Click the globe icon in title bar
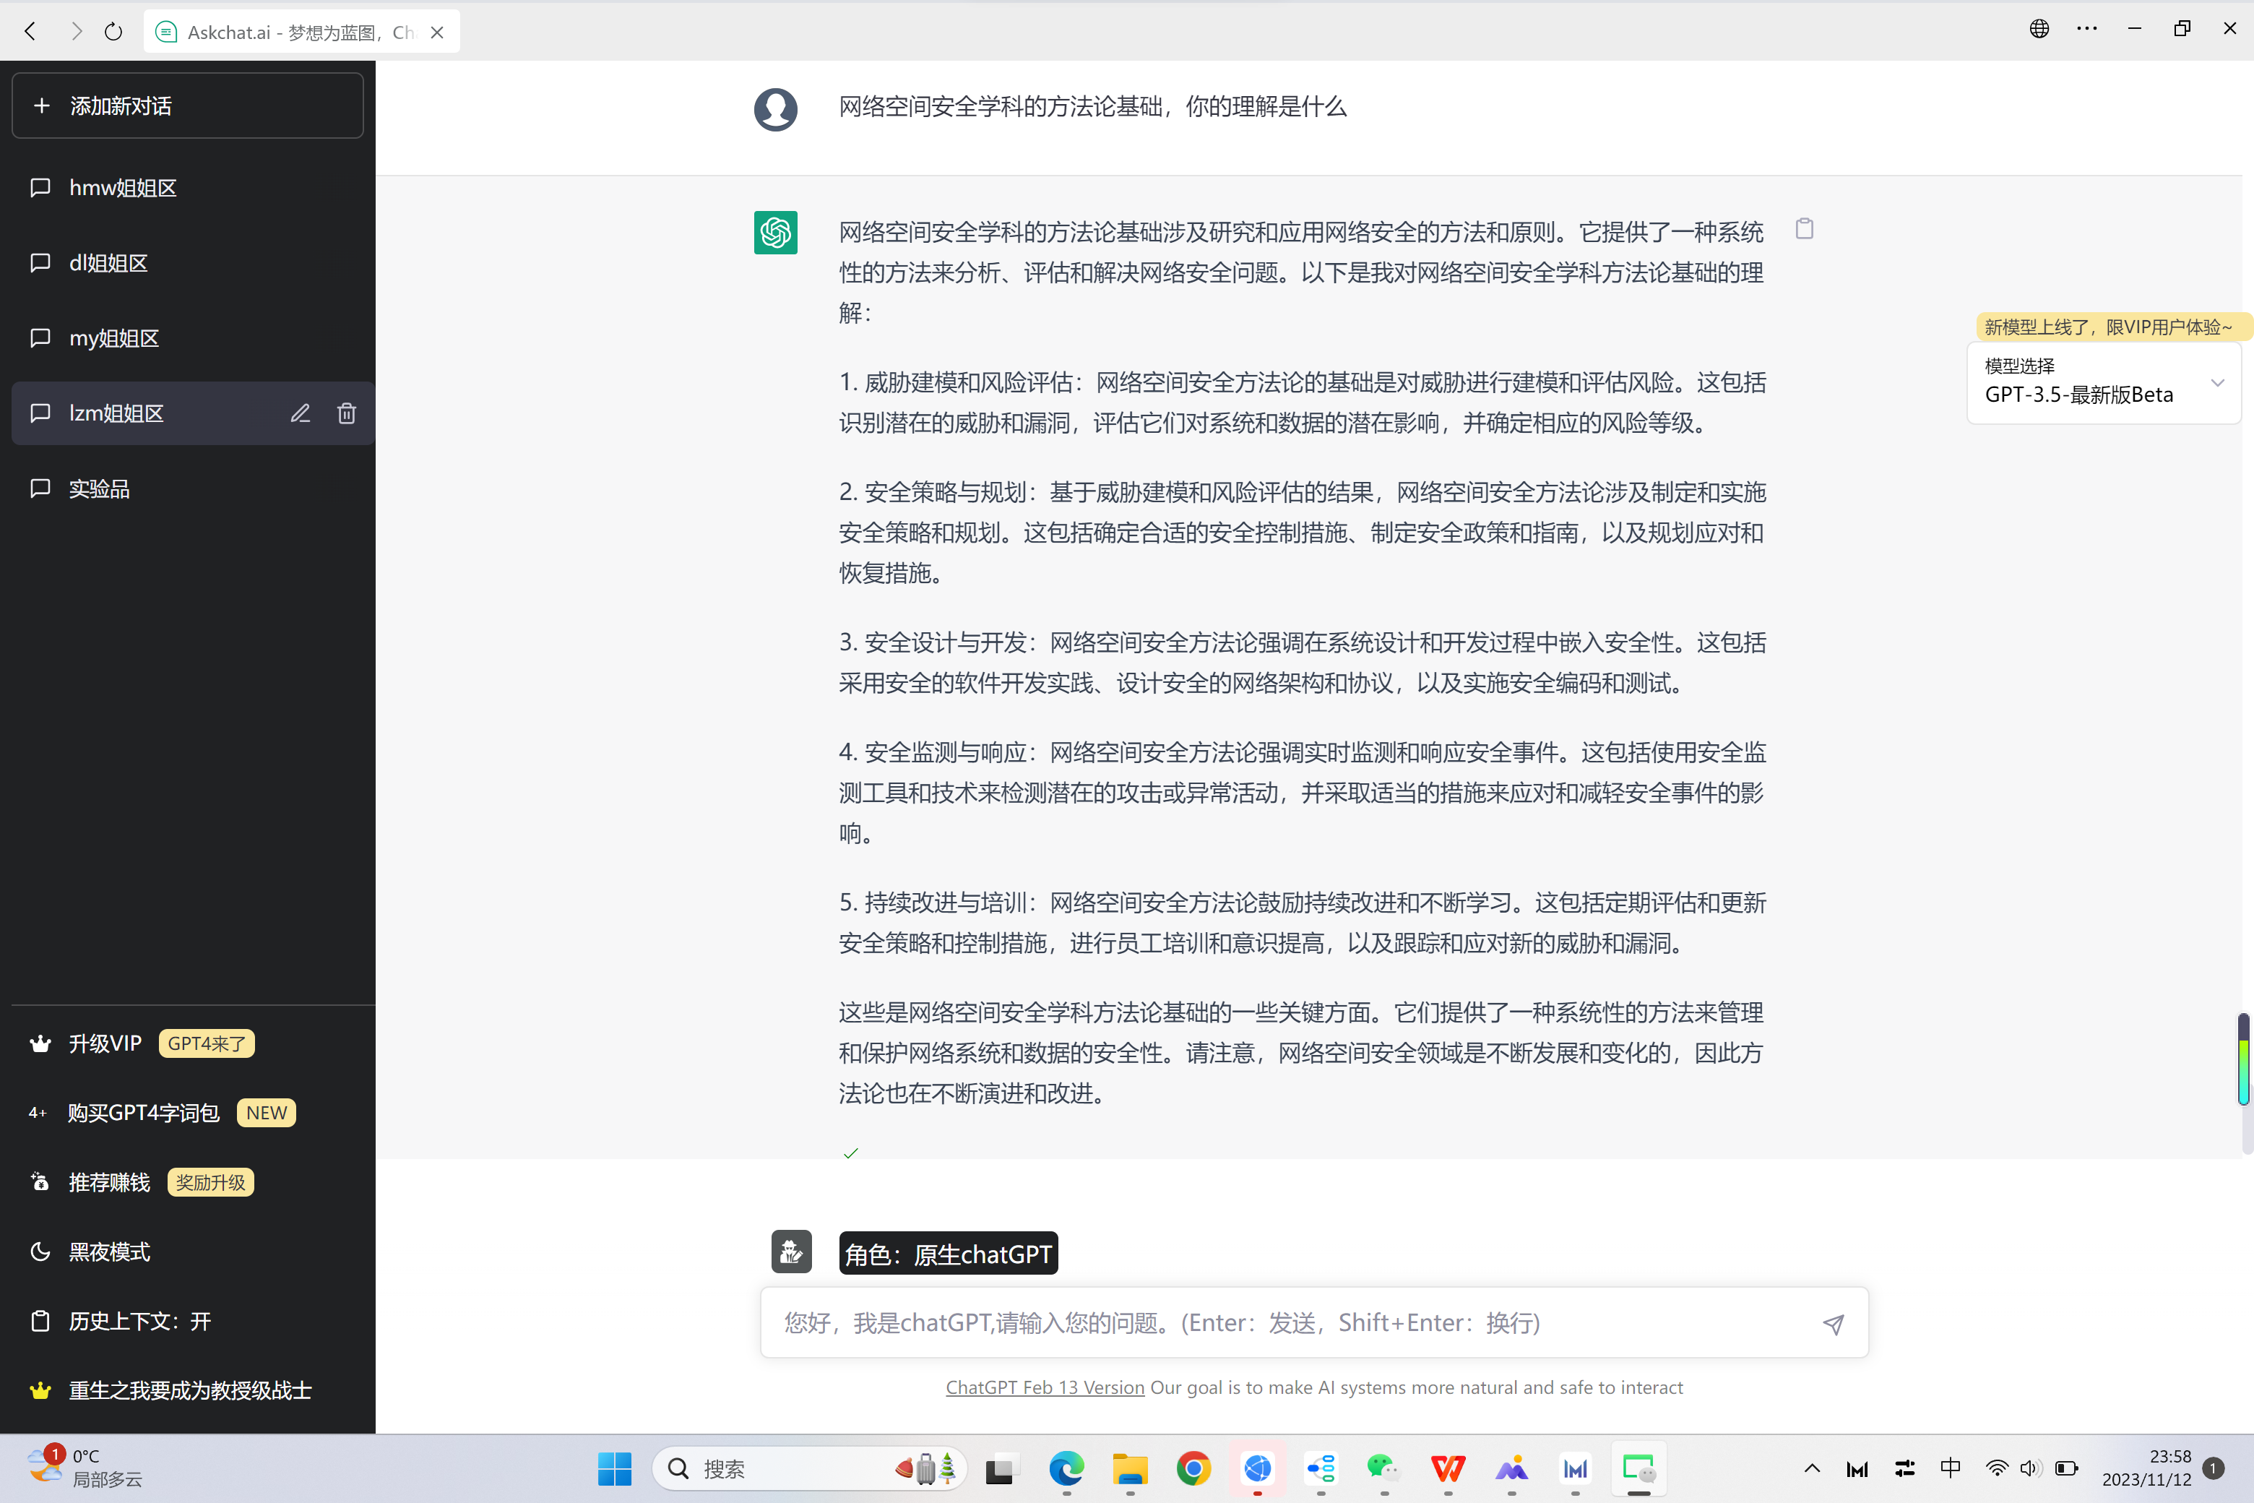The image size is (2254, 1503). [x=2039, y=29]
